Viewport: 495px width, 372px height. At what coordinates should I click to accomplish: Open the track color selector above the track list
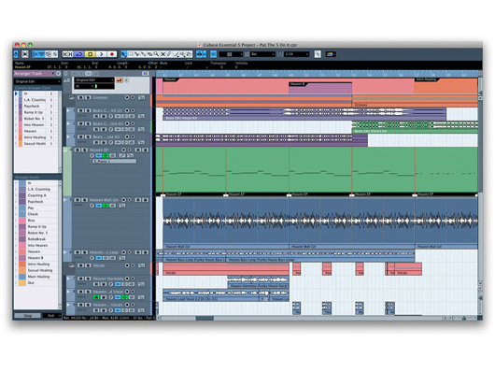[145, 74]
